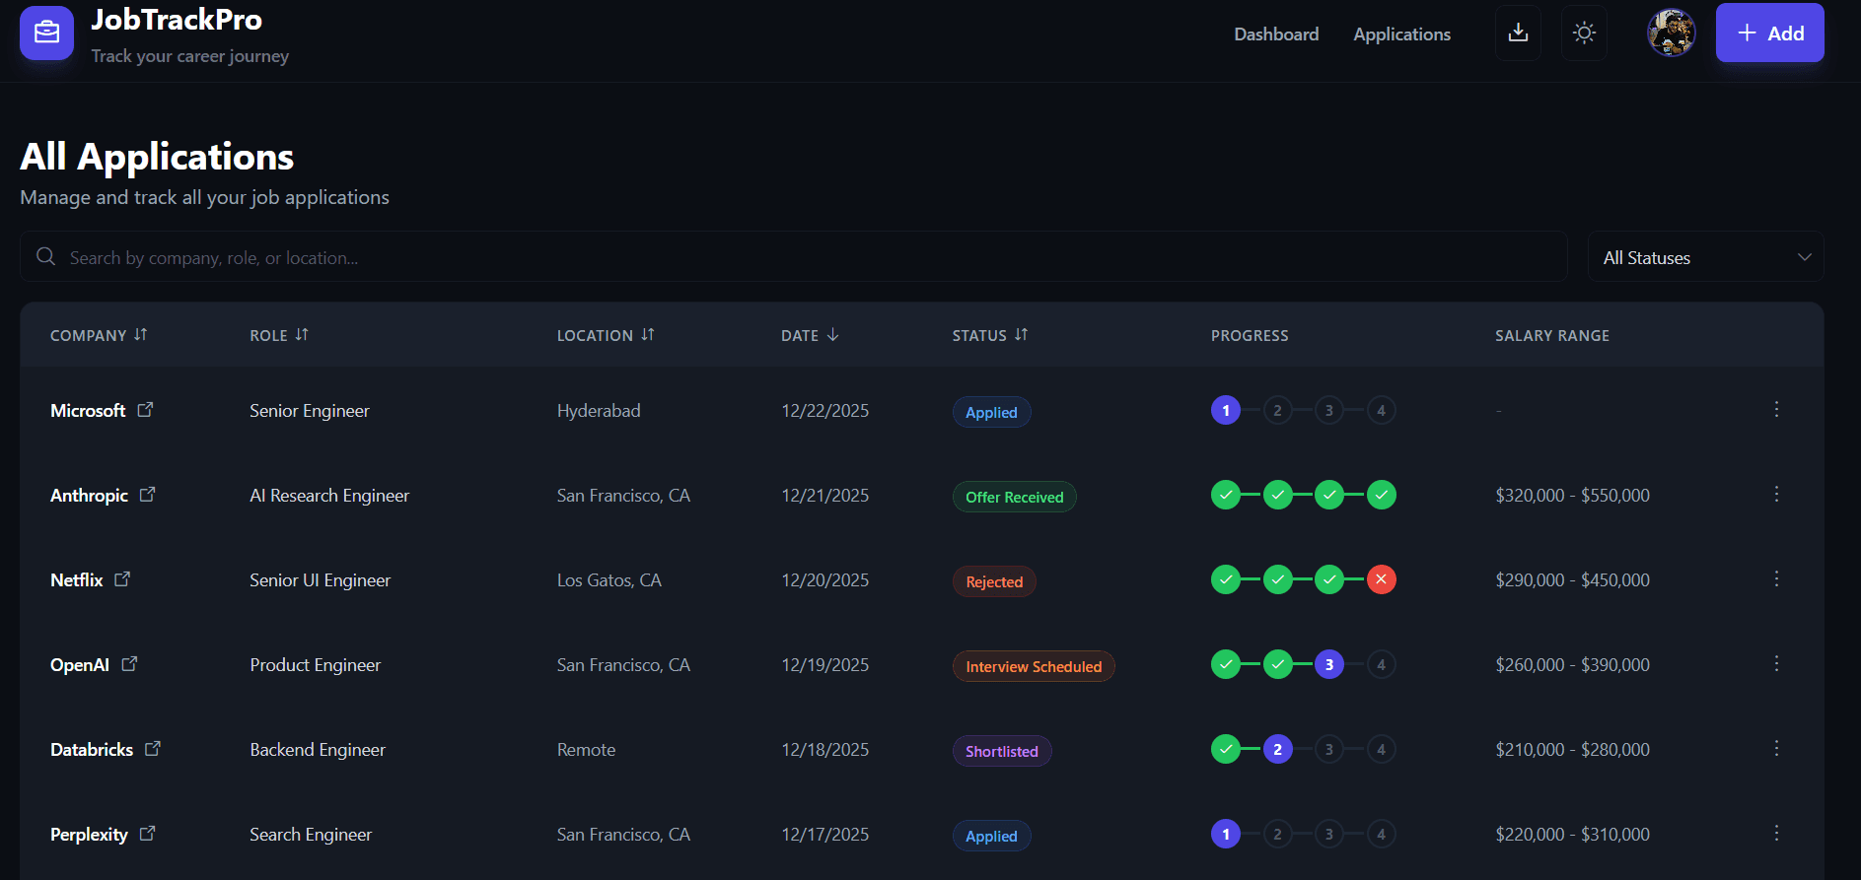Open Perplexity external link icon
This screenshot has width=1861, height=880.
tap(147, 833)
